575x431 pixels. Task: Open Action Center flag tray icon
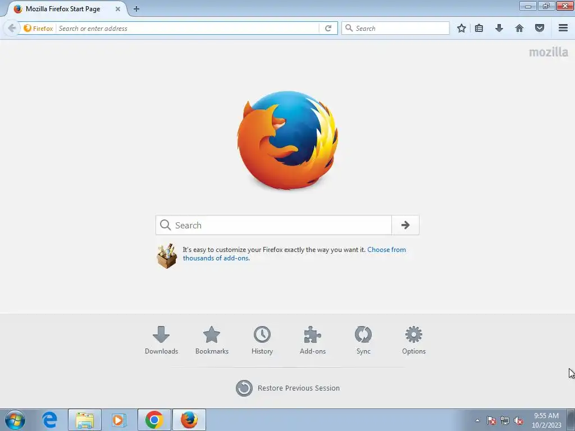(491, 420)
